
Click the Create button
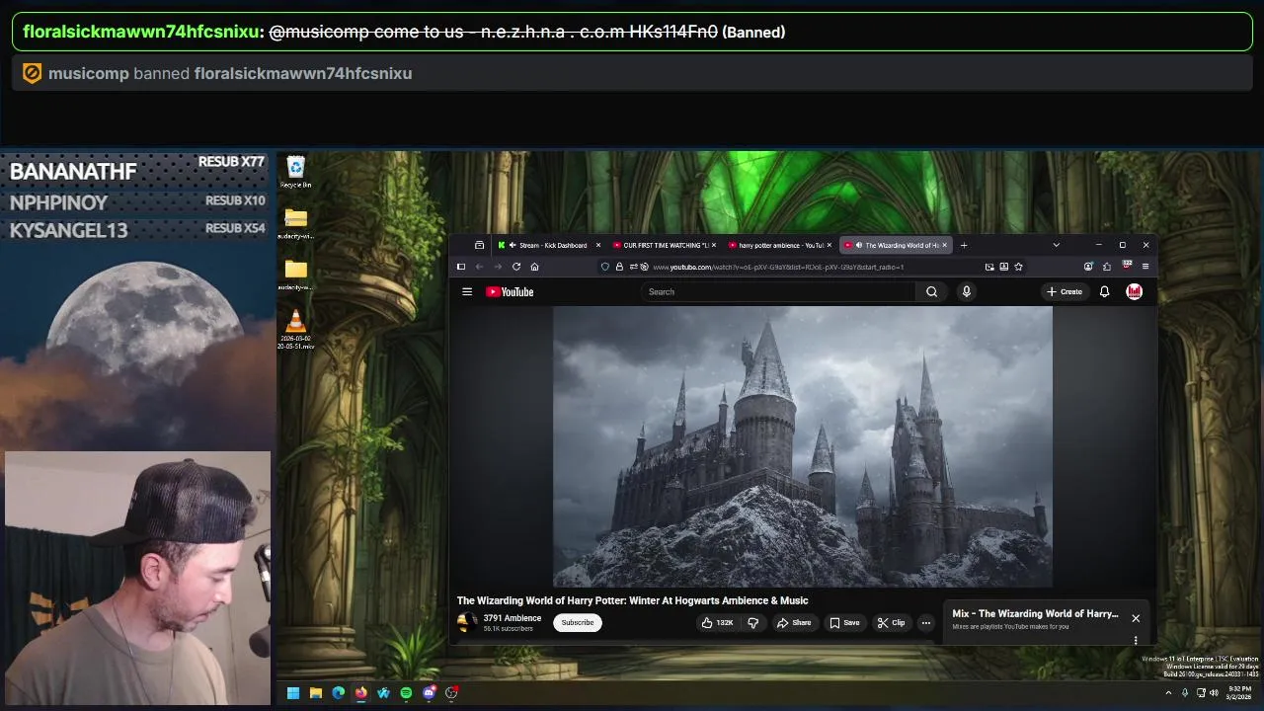[1065, 291]
